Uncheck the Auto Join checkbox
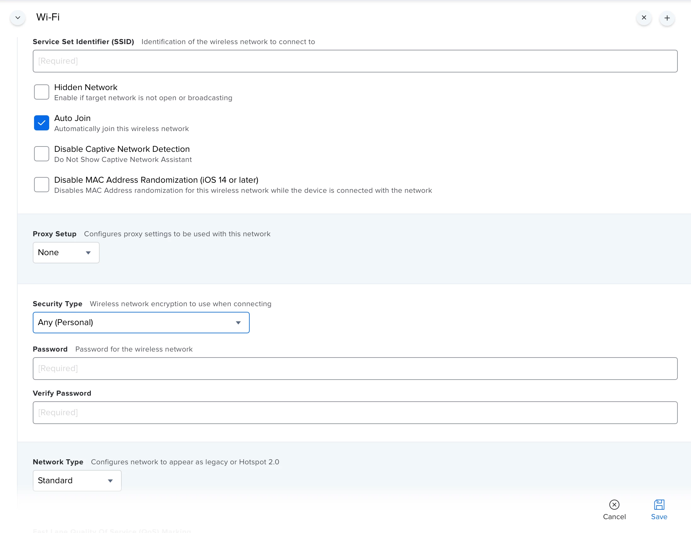This screenshot has width=691, height=533. tap(41, 123)
